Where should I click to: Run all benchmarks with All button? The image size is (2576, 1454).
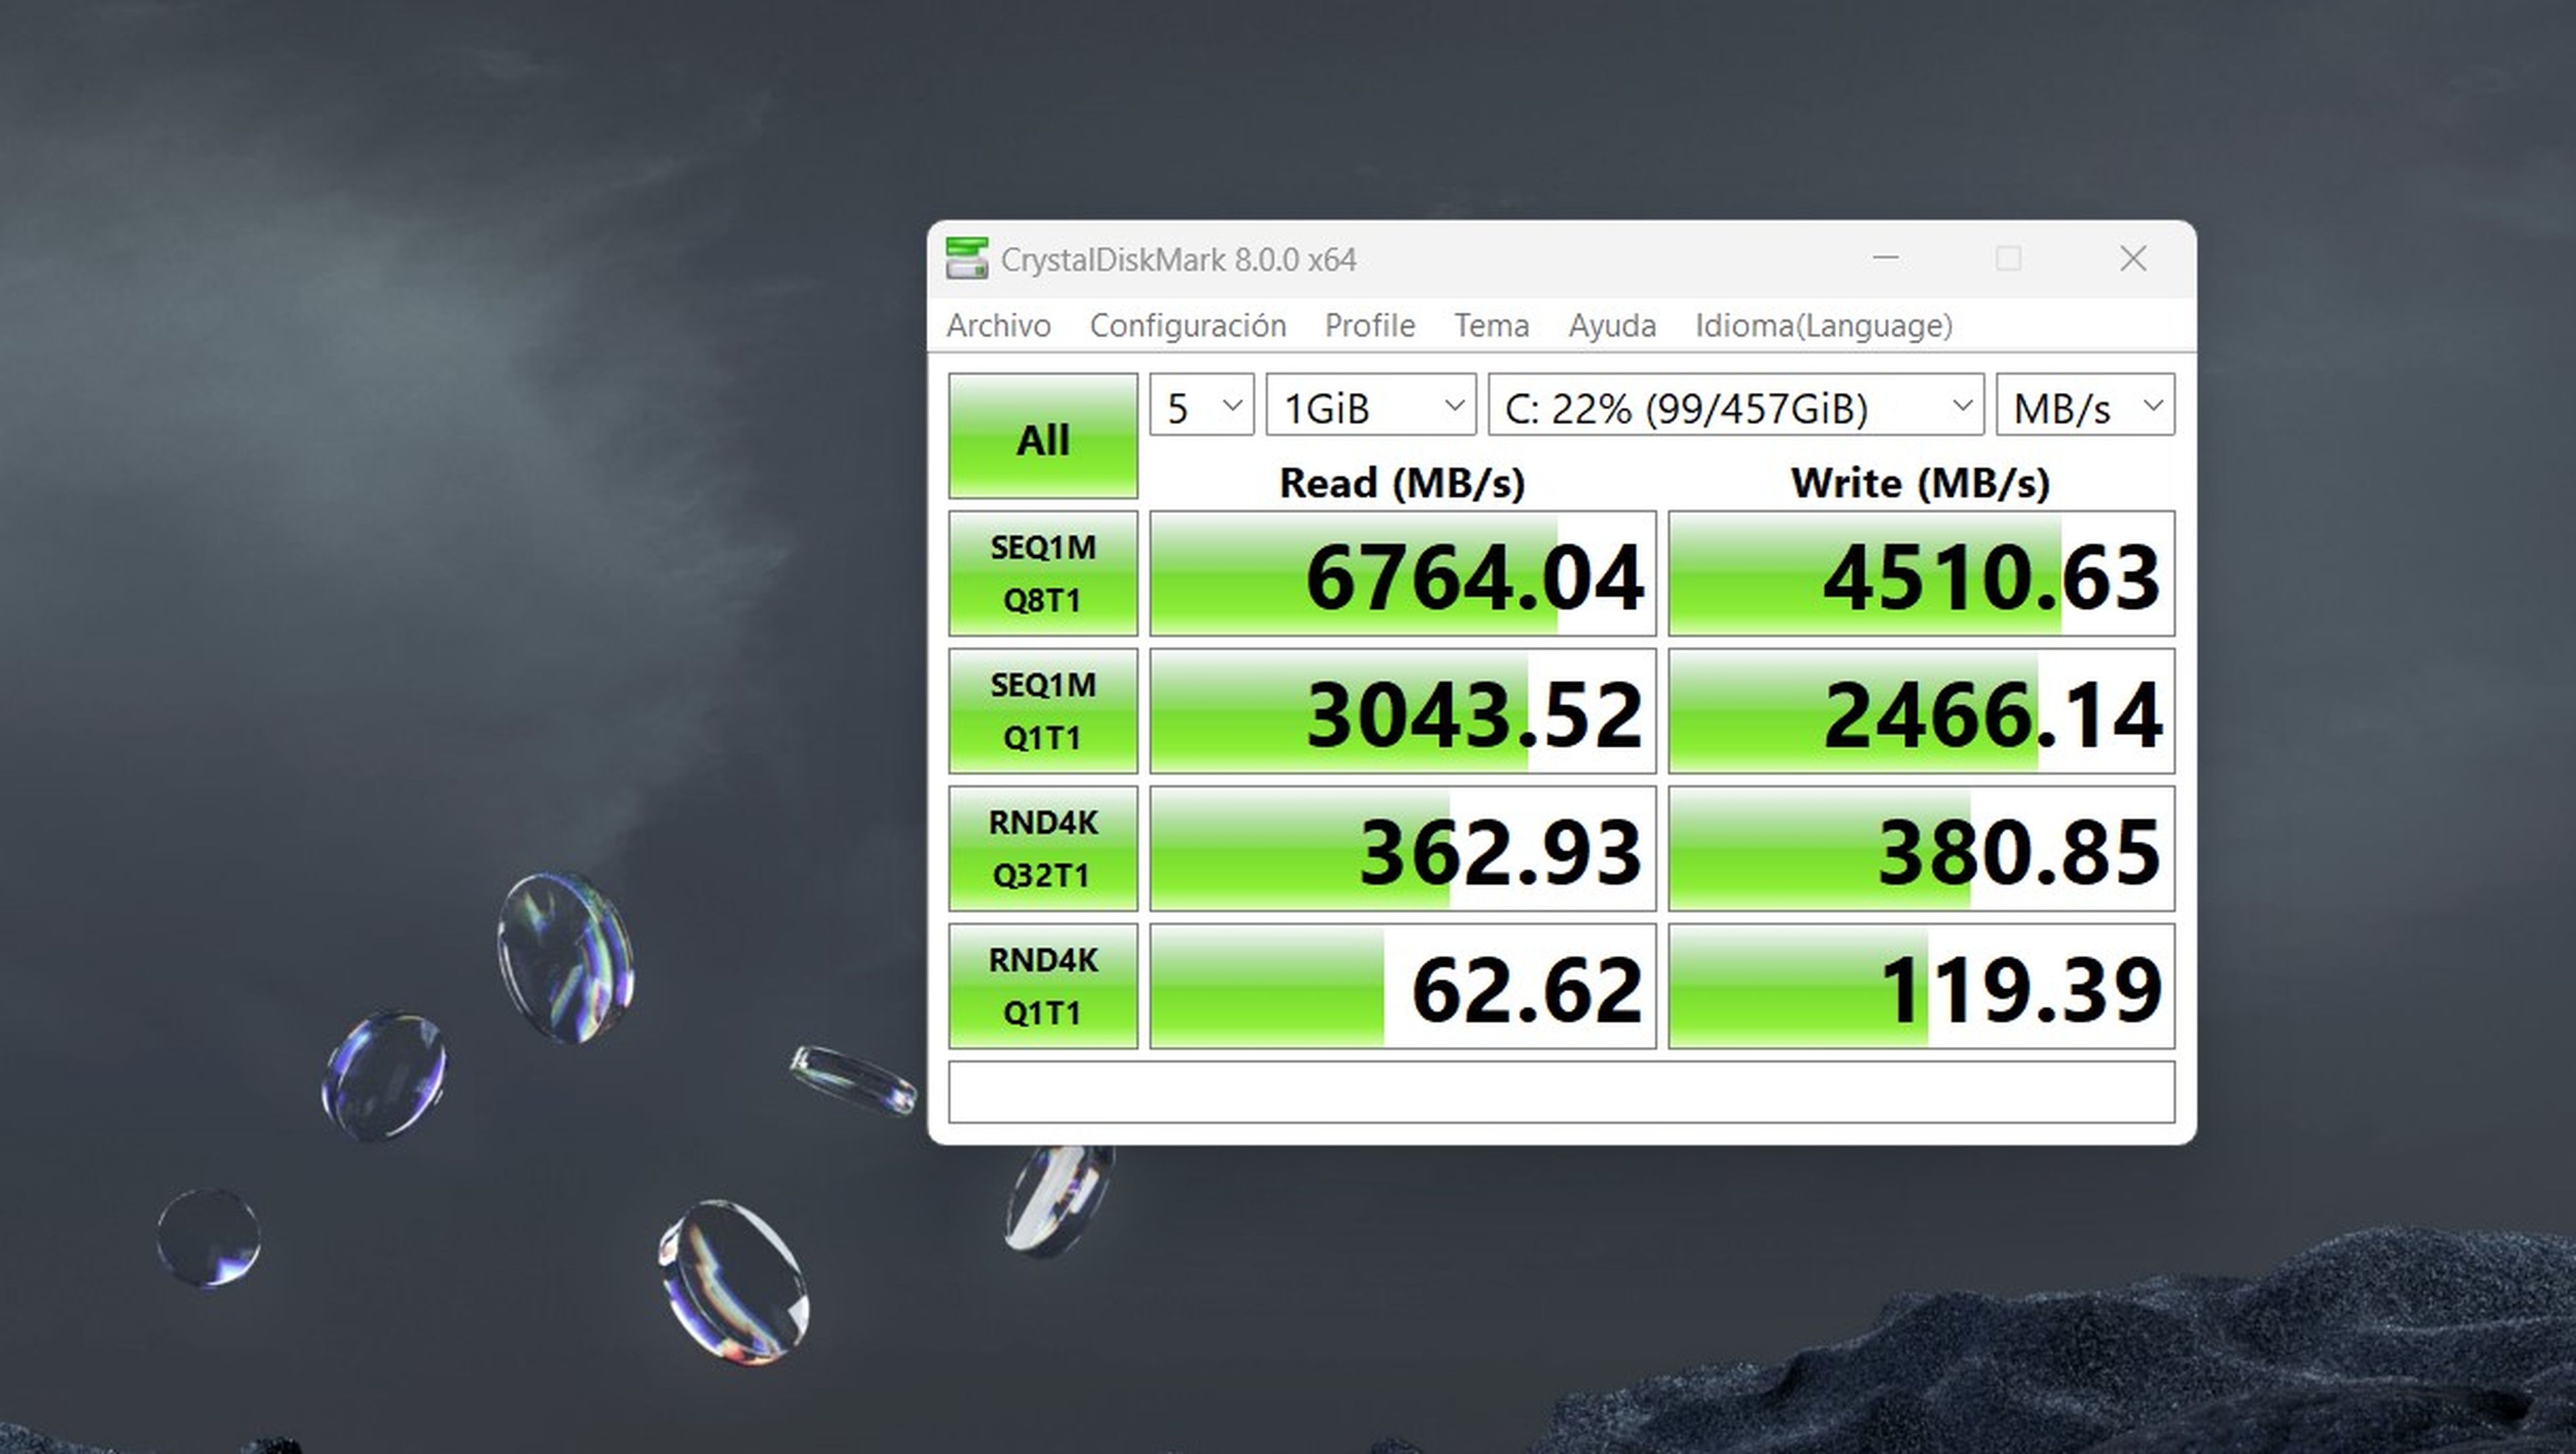click(1042, 436)
